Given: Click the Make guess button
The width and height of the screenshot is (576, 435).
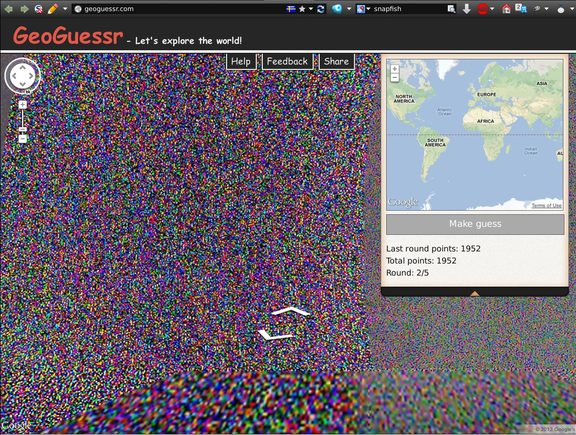Looking at the screenshot, I should click(475, 224).
